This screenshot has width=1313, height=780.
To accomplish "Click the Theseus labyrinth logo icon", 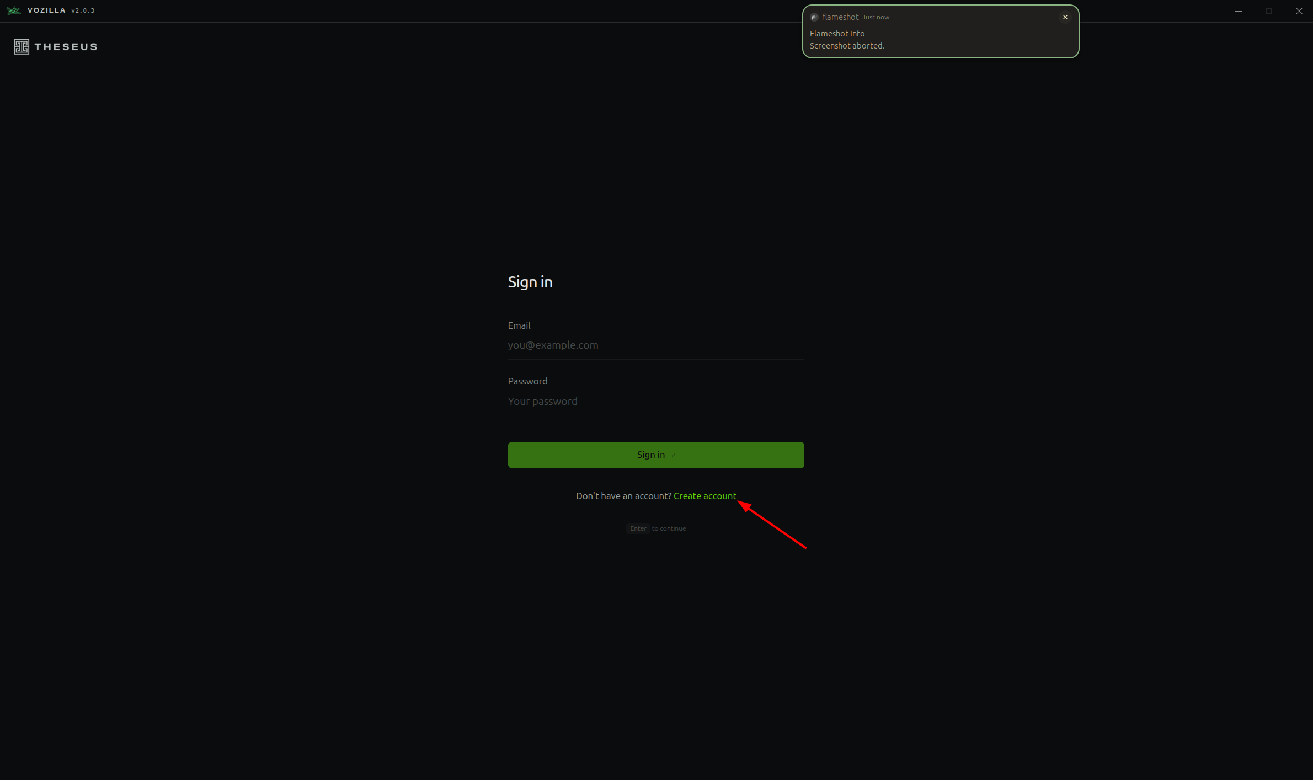I will point(22,47).
